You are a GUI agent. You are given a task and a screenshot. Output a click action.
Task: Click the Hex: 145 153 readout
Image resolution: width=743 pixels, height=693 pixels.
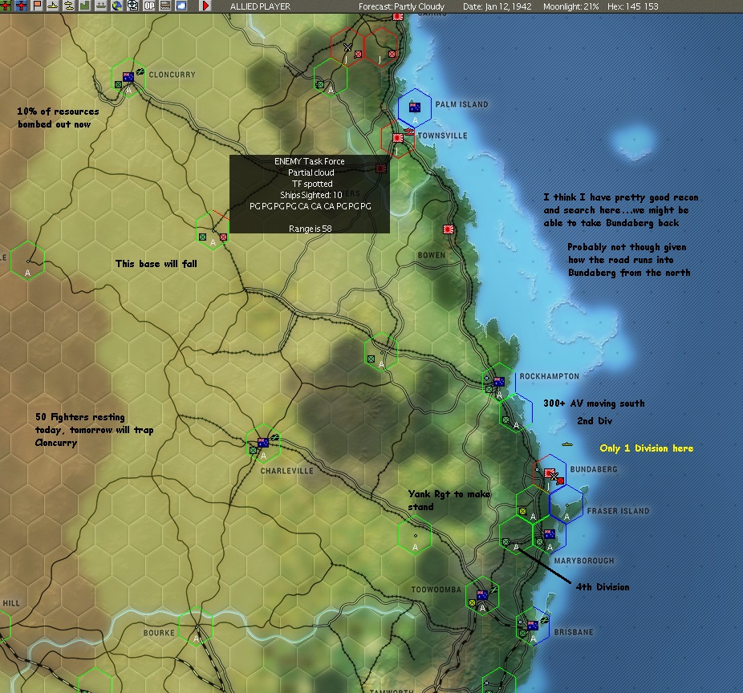click(632, 6)
